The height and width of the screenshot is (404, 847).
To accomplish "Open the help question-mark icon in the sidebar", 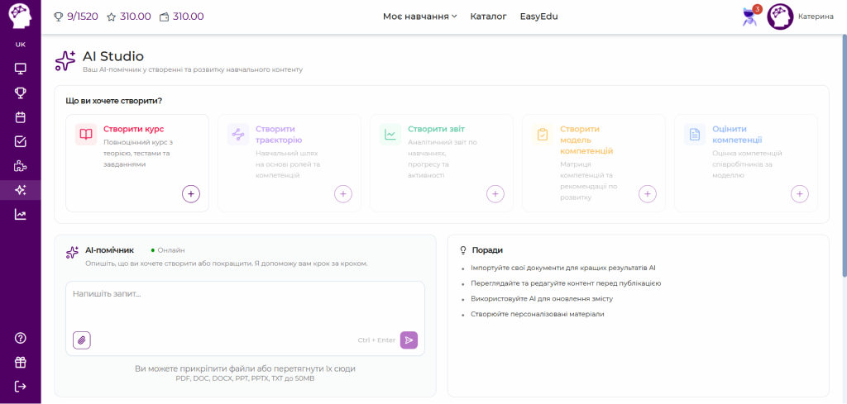I will pyautogui.click(x=20, y=338).
